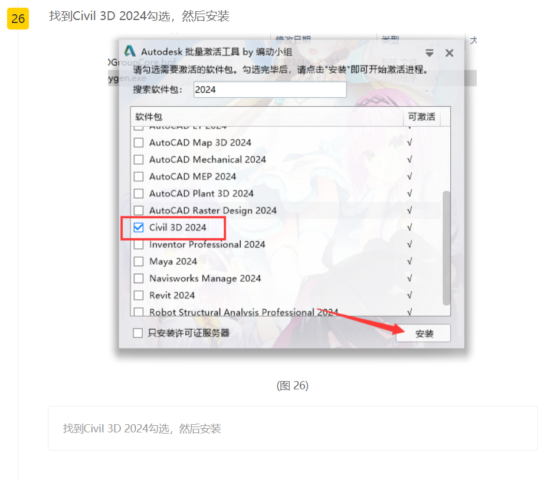
Task: Tick the AutoCAD MEP 2024 checkbox
Action: (139, 176)
